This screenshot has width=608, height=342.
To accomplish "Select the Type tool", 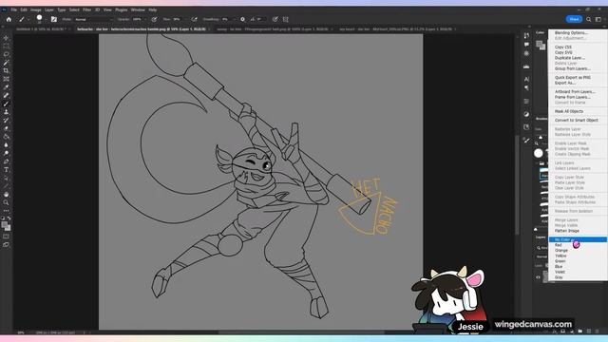I will 6,170.
